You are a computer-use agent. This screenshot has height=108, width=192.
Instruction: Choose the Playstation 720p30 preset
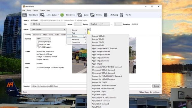point(99,91)
